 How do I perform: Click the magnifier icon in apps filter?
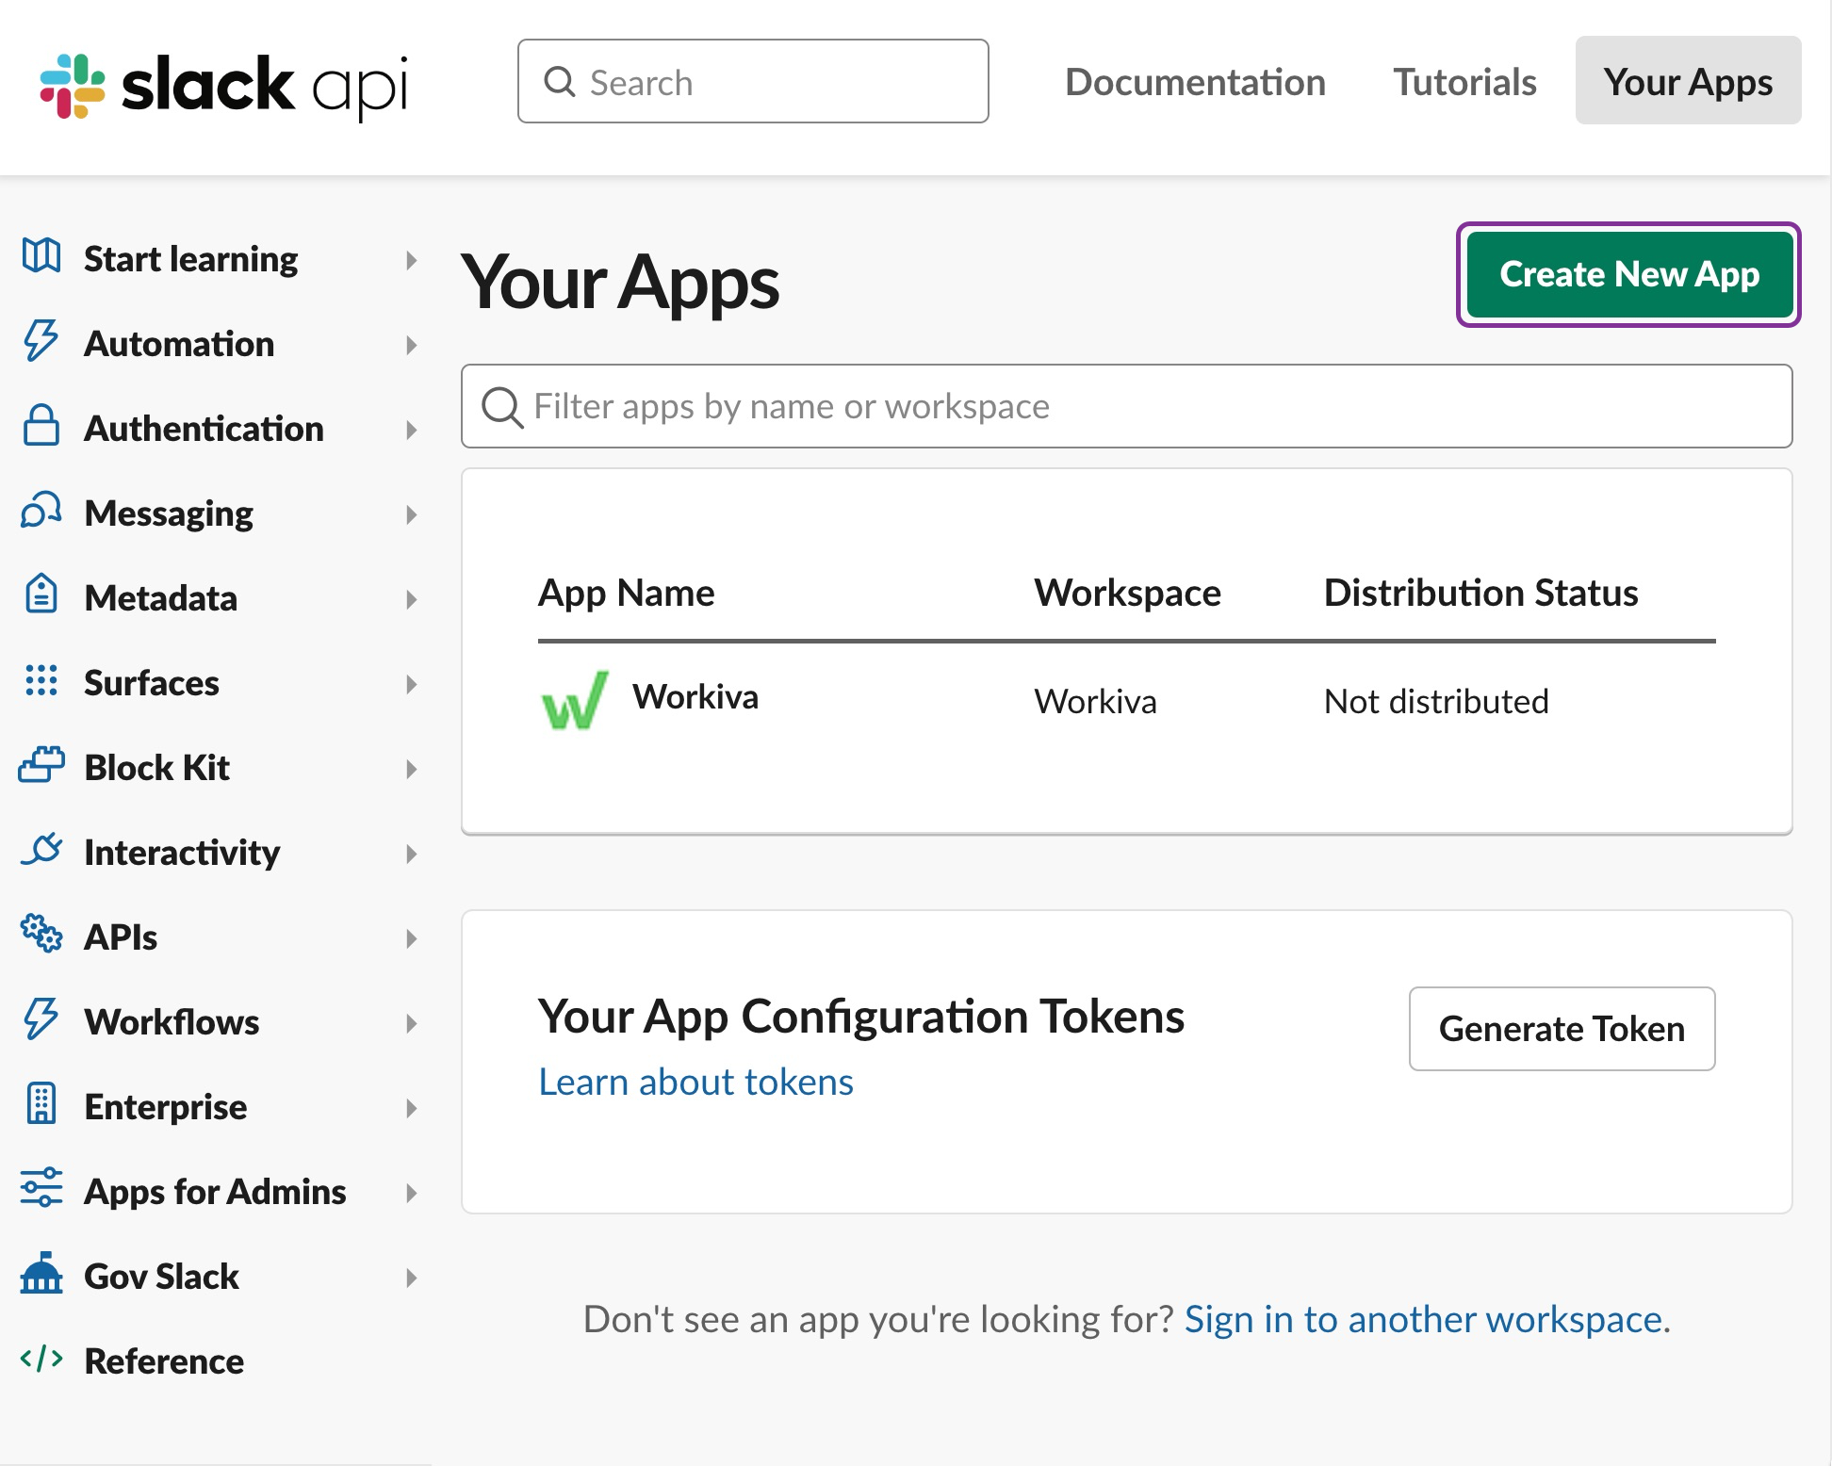tap(502, 407)
